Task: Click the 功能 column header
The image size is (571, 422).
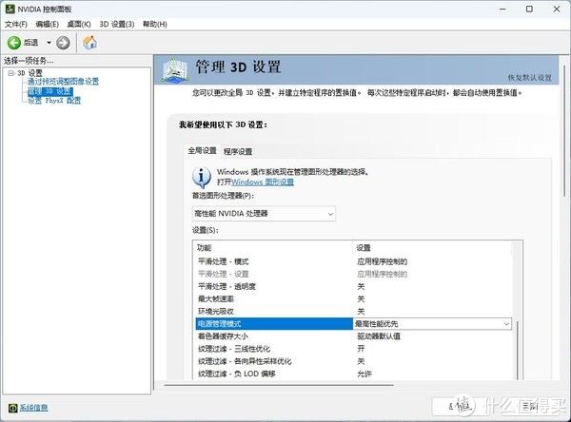Action: click(x=204, y=248)
